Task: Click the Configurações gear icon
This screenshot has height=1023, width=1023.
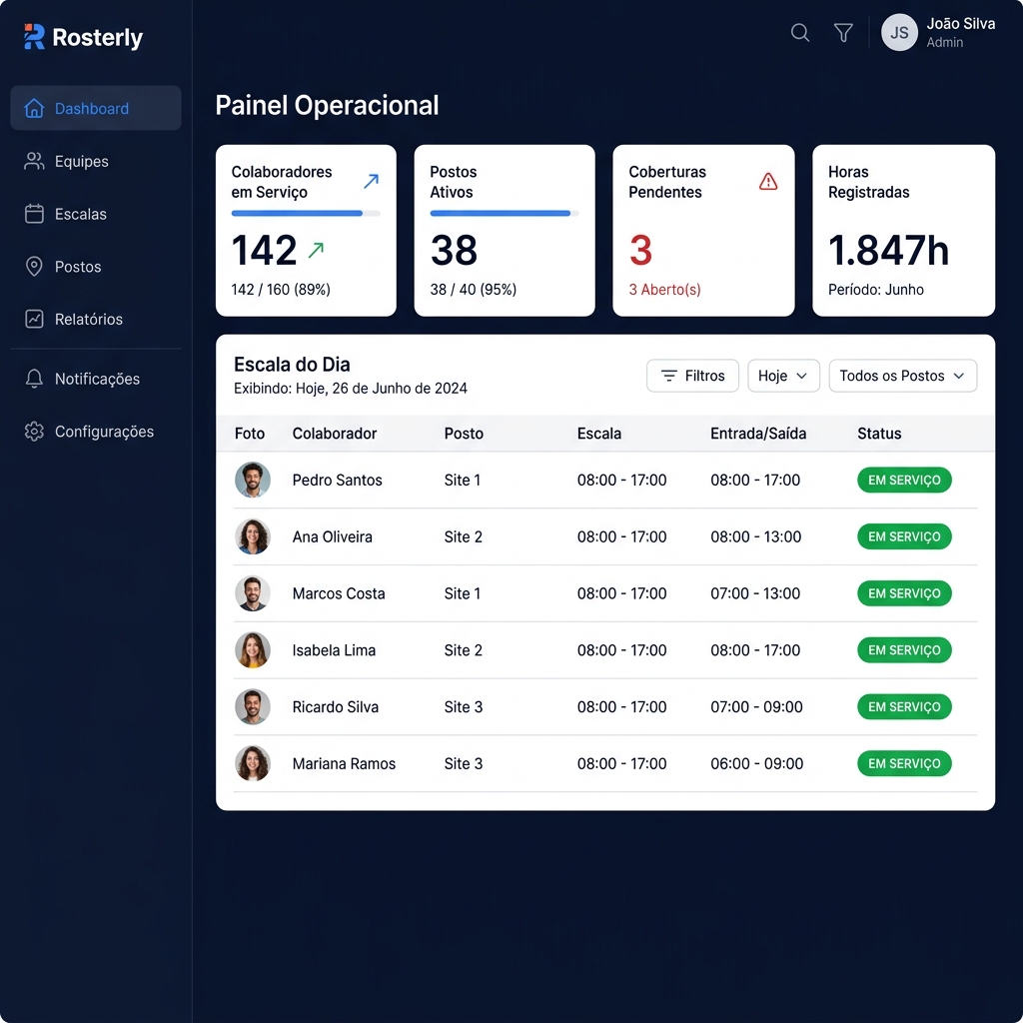Action: 34,432
